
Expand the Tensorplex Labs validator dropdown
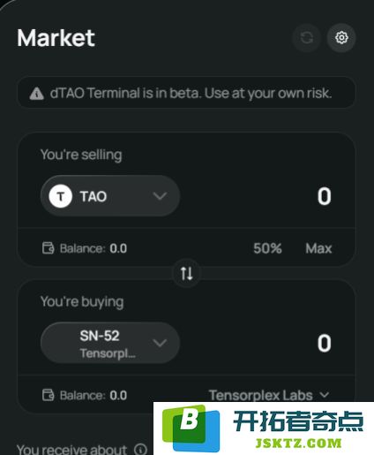click(x=269, y=395)
